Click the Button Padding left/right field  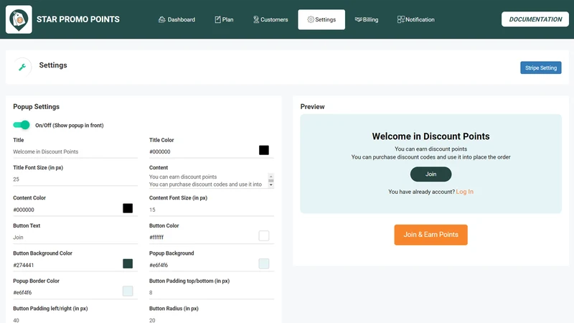75,319
